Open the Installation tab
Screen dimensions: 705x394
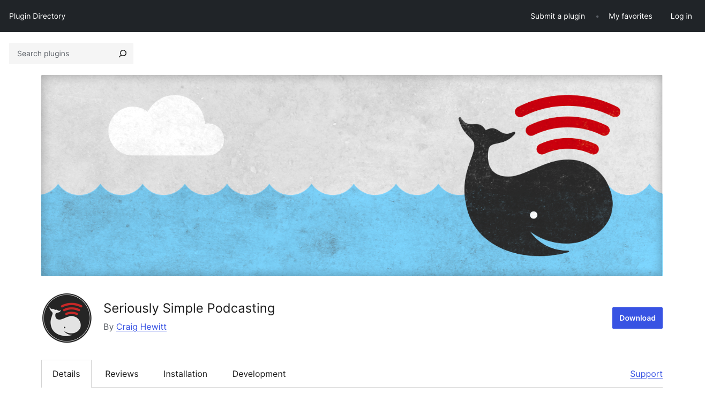[185, 374]
